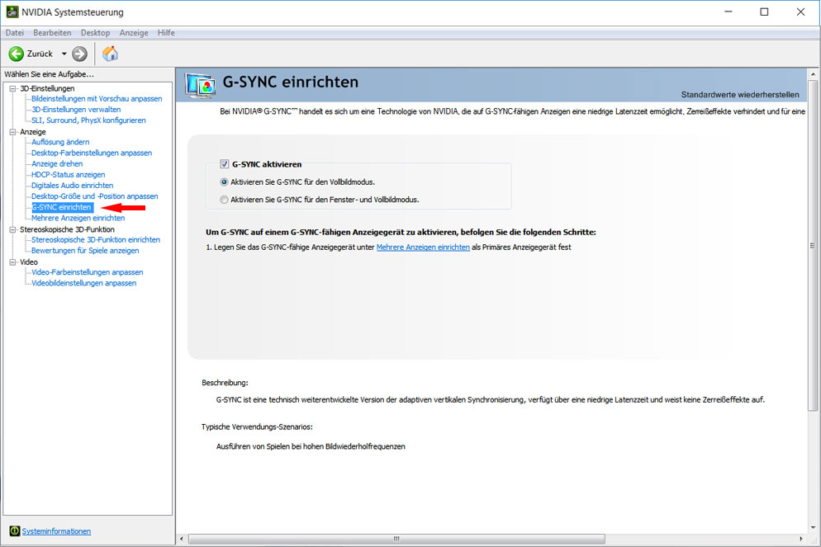The image size is (821, 547).
Task: Select SLI, Surround, PhysX konfigurieren
Action: pyautogui.click(x=88, y=120)
